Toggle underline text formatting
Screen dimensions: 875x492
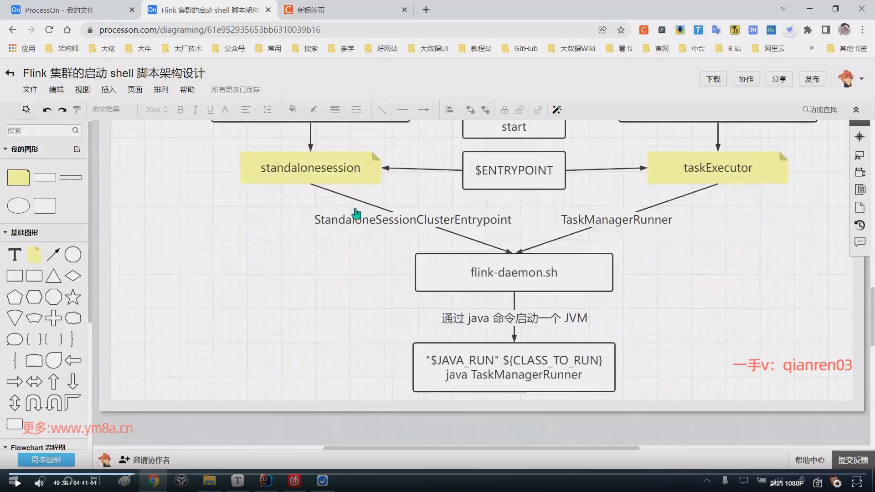coord(210,110)
